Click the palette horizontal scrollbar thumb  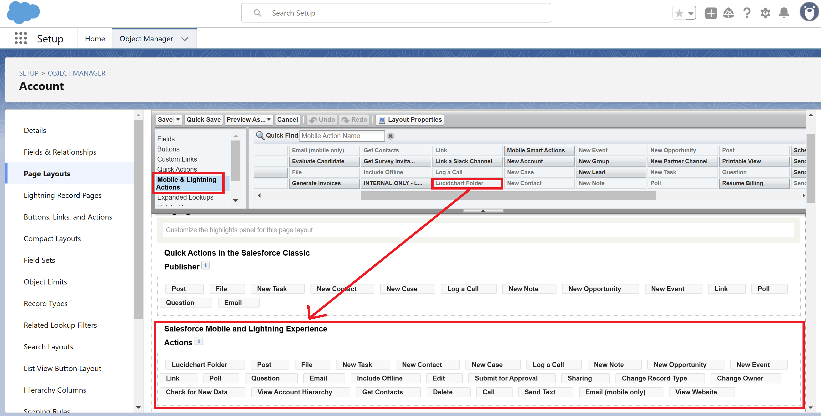tap(508, 196)
